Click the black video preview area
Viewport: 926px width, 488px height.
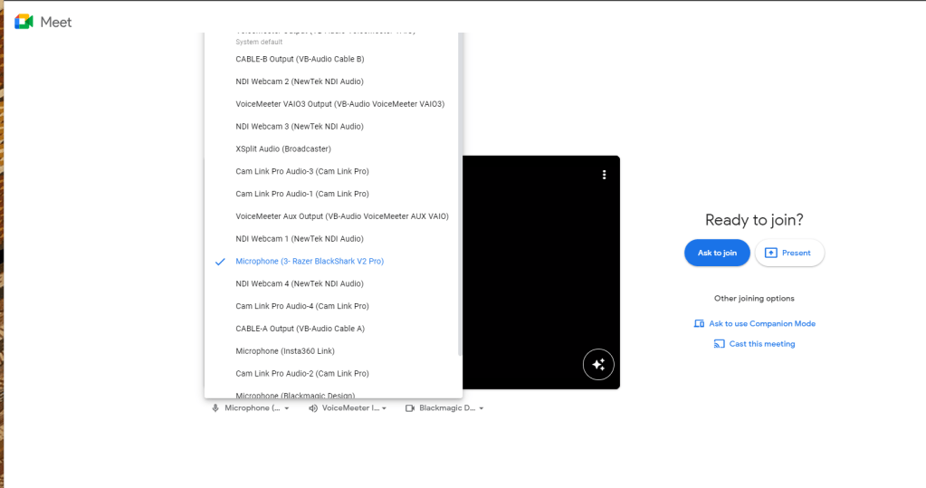tap(540, 273)
